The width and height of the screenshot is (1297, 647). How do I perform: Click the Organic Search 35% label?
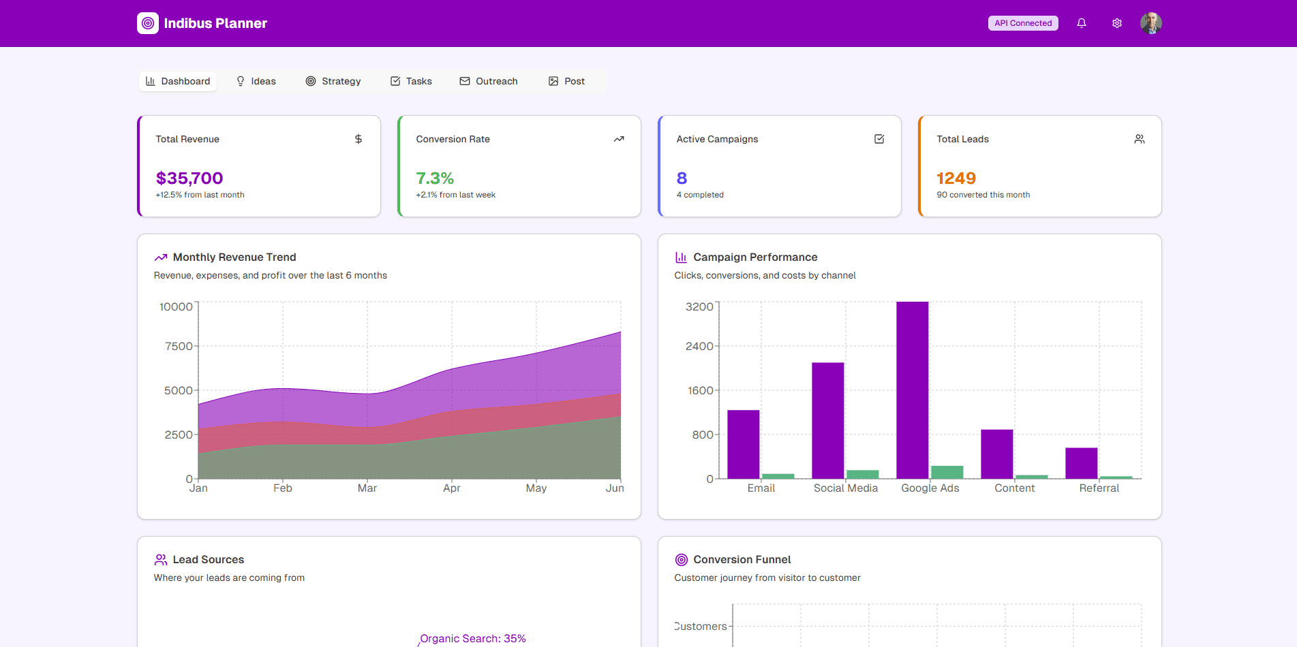coord(473,639)
